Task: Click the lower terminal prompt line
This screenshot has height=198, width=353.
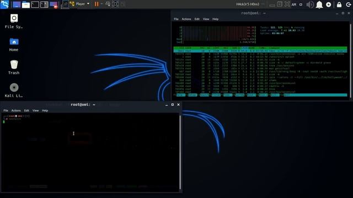Action: (17, 116)
